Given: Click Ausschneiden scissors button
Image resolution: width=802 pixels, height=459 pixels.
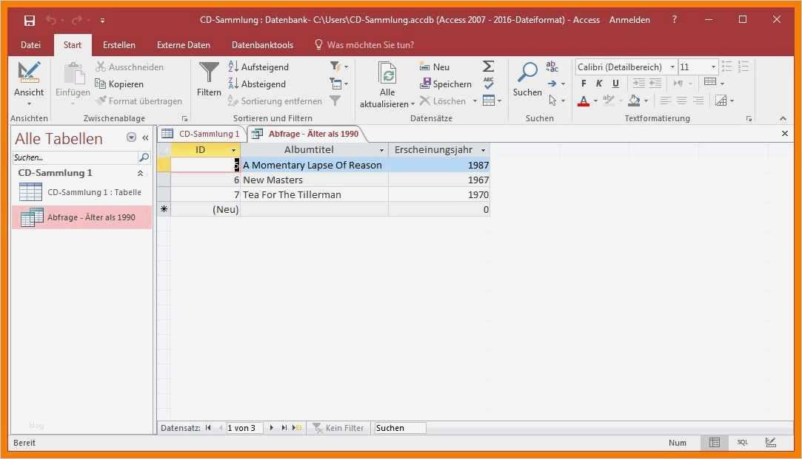Looking at the screenshot, I should [x=130, y=67].
